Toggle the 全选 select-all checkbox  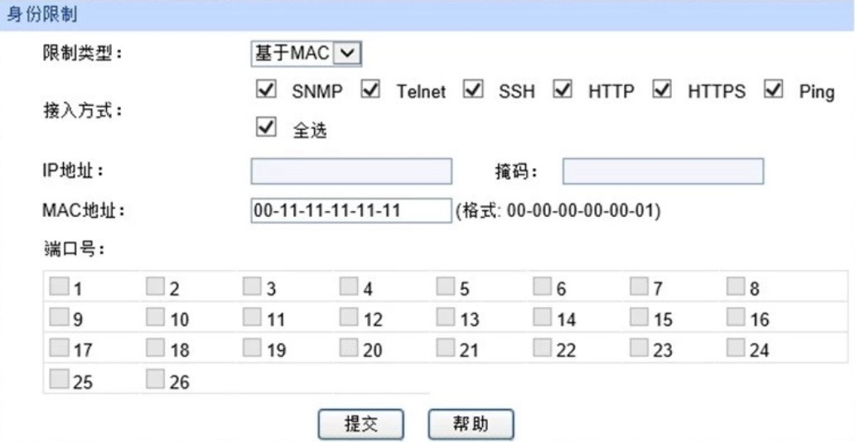pyautogui.click(x=266, y=127)
